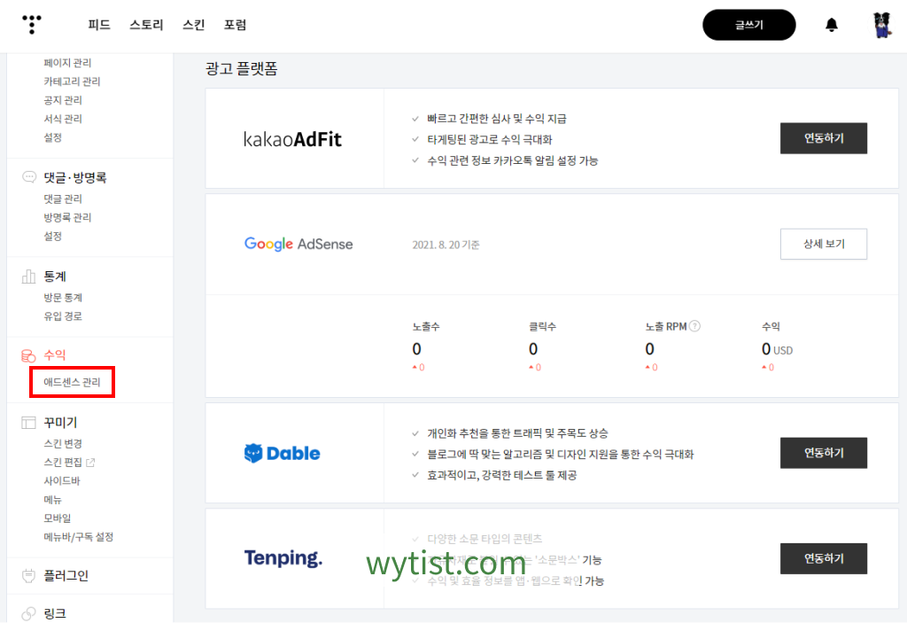The image size is (907, 623).
Task: Open 방문 통계
Action: [x=63, y=298]
